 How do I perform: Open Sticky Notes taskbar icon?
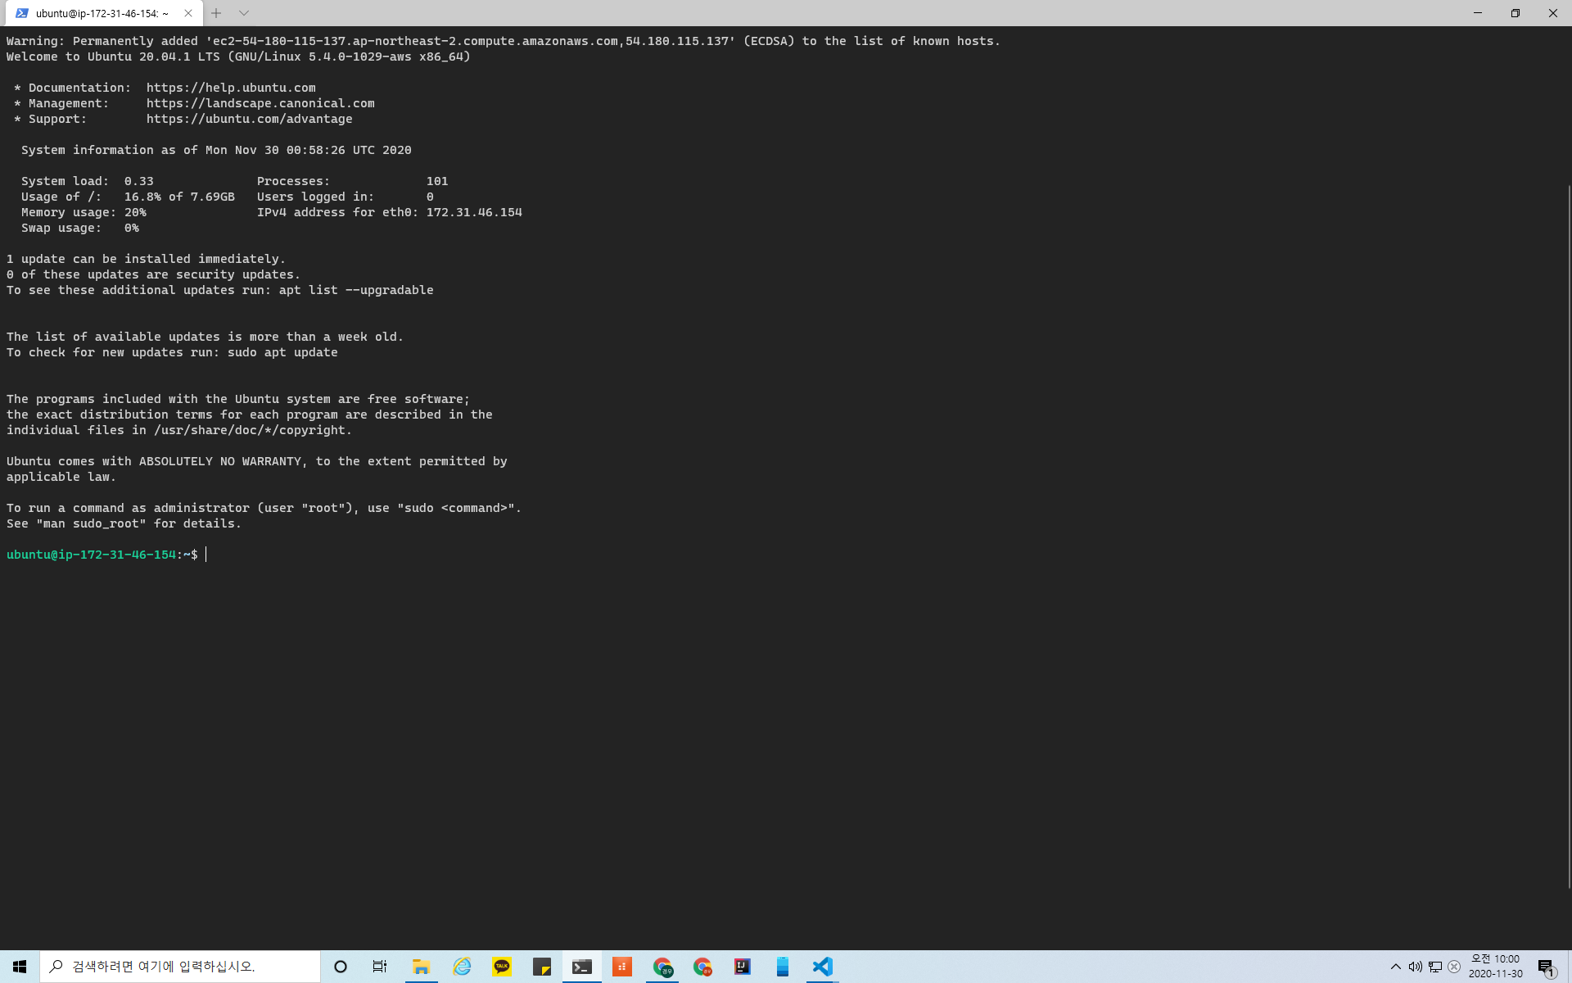click(542, 967)
